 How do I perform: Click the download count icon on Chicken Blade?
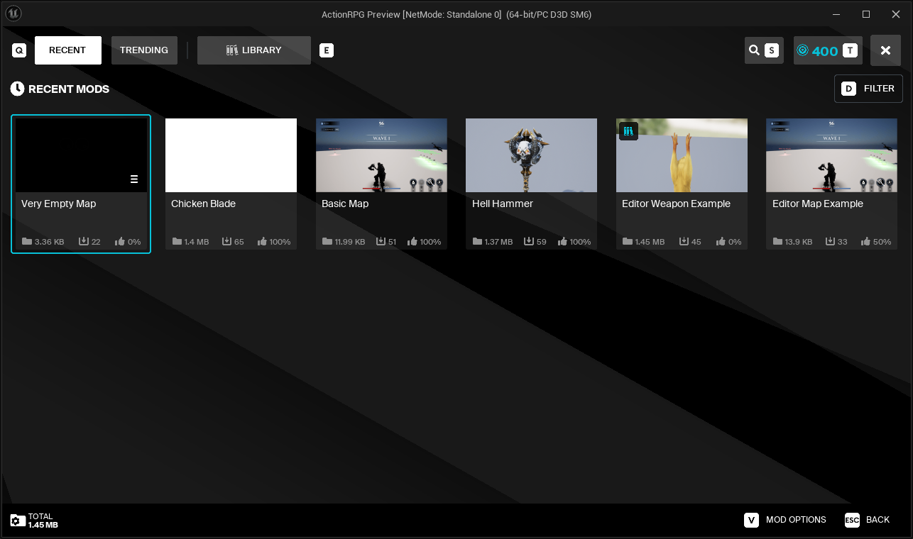coord(227,242)
